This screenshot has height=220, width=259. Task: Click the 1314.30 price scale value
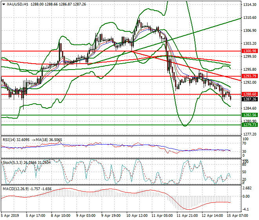coord(250,5)
